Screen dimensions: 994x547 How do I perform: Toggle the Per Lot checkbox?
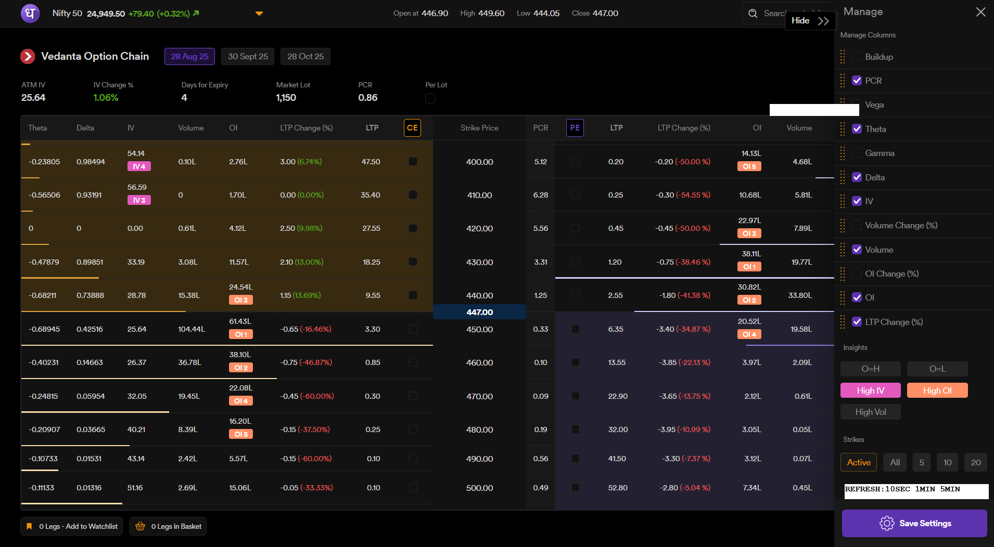(x=430, y=98)
